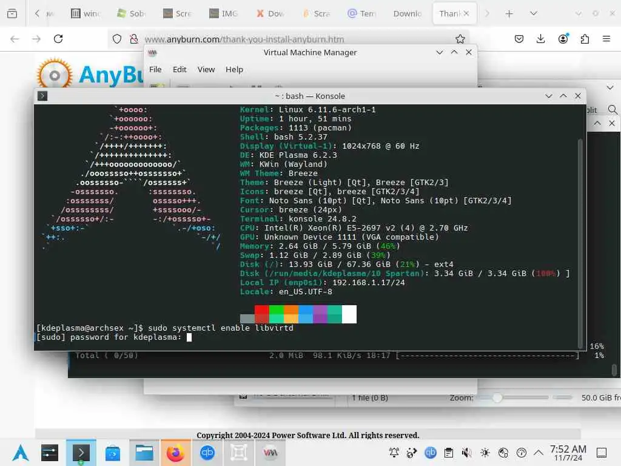Click the Dolphin zoom slider

[x=513, y=397]
